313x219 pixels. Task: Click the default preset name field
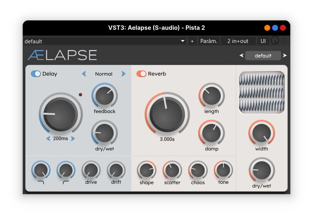pos(263,56)
